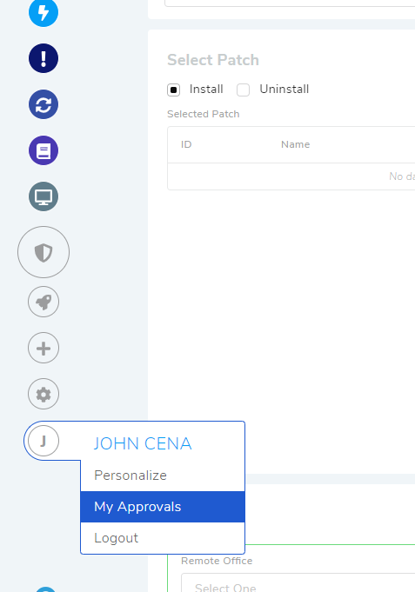
Task: Click the J user avatar icon
Action: click(44, 441)
